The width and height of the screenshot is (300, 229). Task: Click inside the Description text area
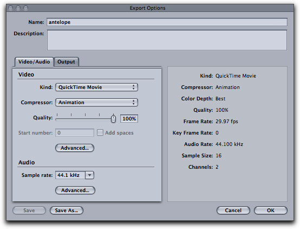pos(167,40)
